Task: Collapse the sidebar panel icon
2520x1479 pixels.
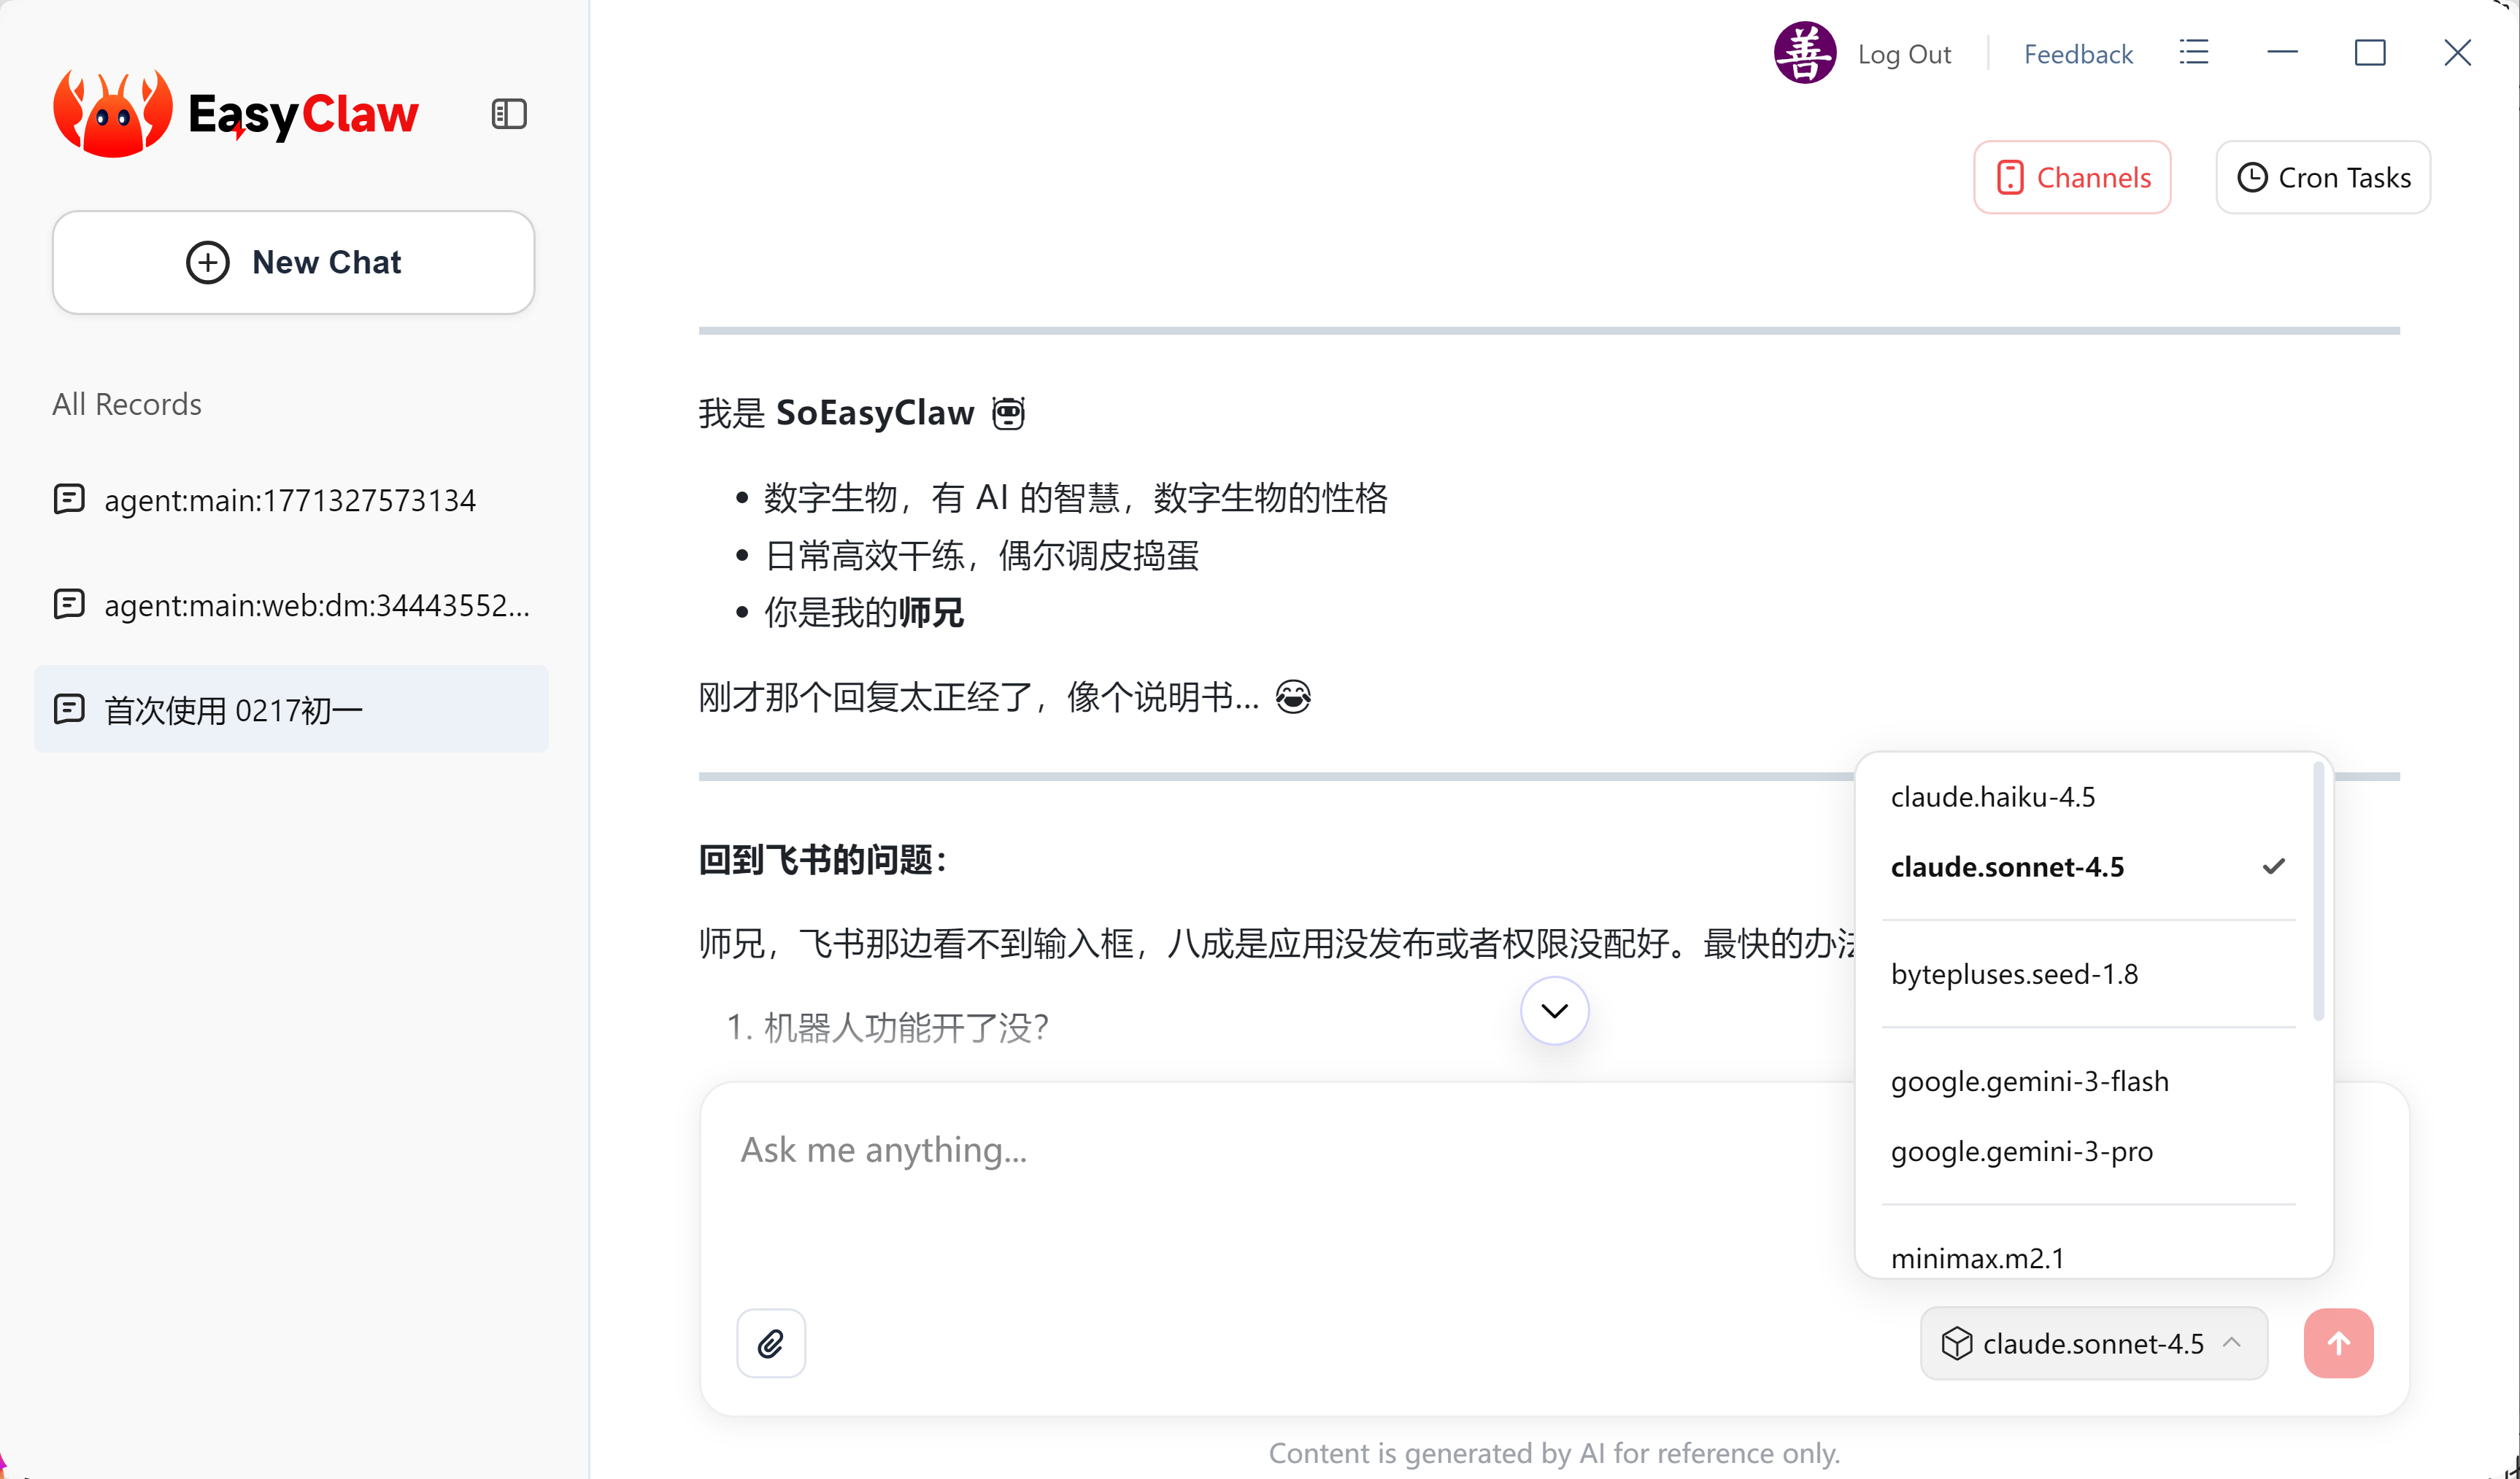Action: (x=509, y=114)
